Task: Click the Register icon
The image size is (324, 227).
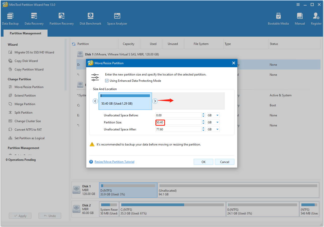Action: [316, 18]
